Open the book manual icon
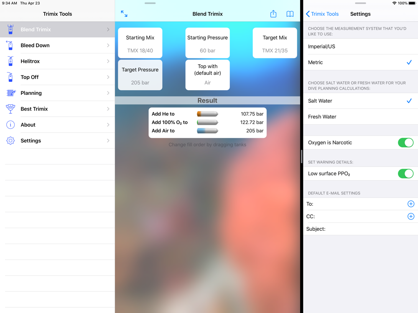The height and width of the screenshot is (313, 418). tap(290, 14)
